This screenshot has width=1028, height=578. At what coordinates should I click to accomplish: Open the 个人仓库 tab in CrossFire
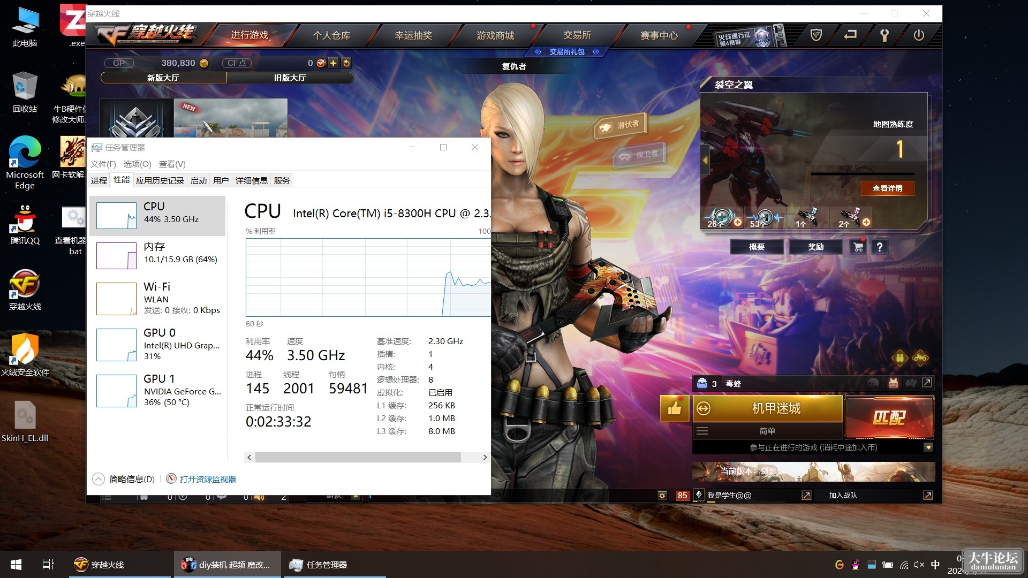(331, 35)
